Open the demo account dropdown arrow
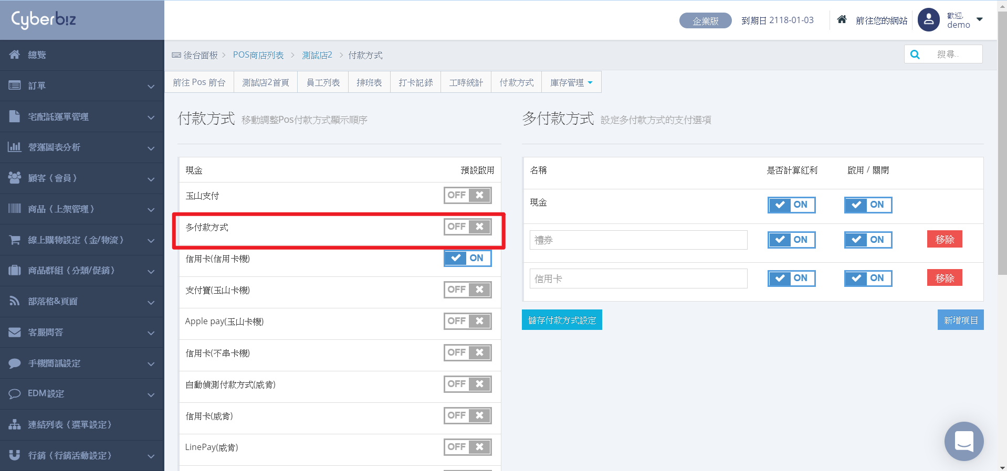 [980, 19]
